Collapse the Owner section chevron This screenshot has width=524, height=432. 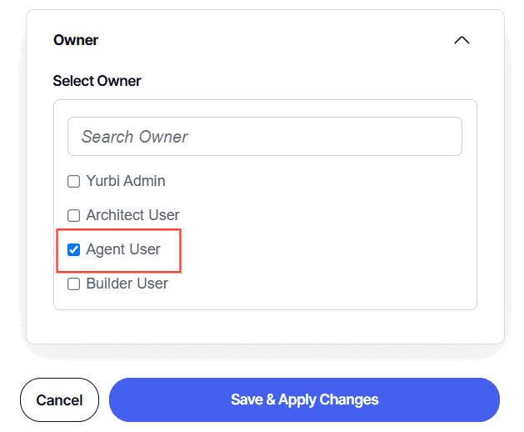click(x=462, y=40)
